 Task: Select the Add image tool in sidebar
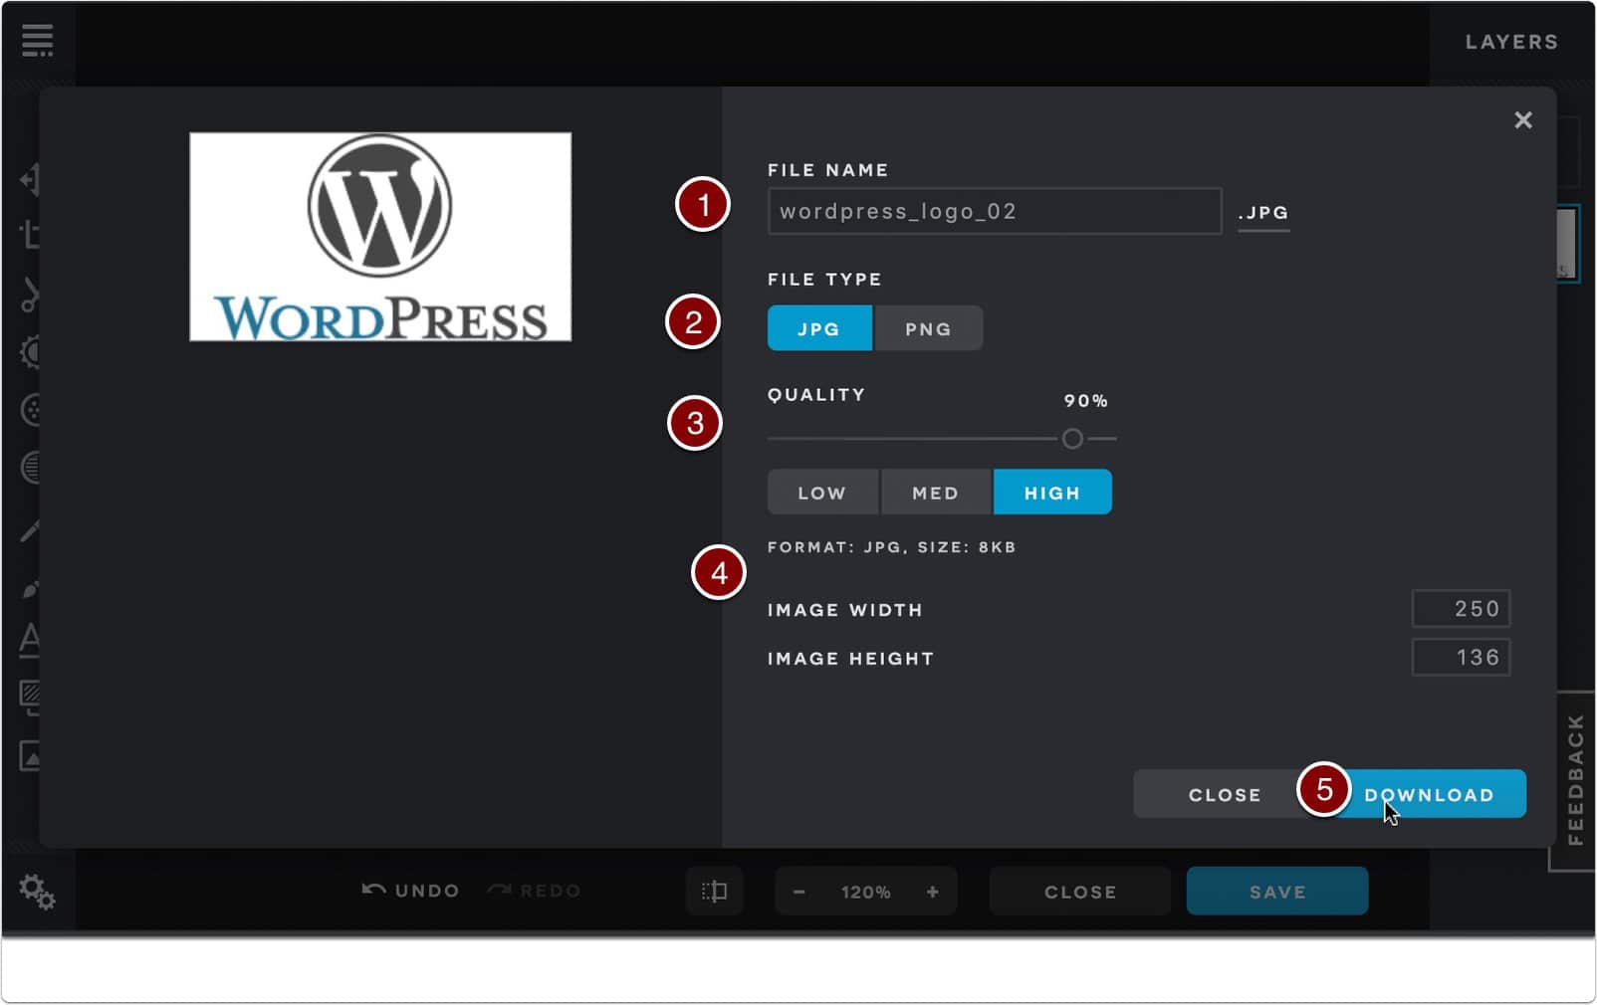[30, 756]
